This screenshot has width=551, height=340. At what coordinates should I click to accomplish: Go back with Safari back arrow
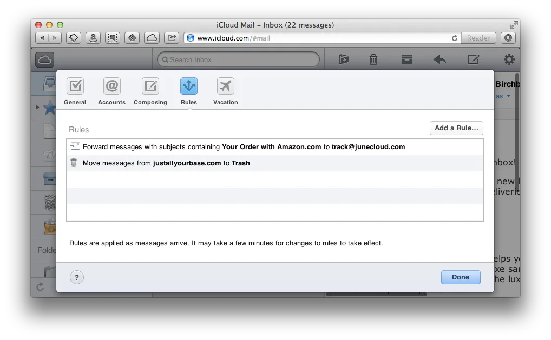[42, 38]
